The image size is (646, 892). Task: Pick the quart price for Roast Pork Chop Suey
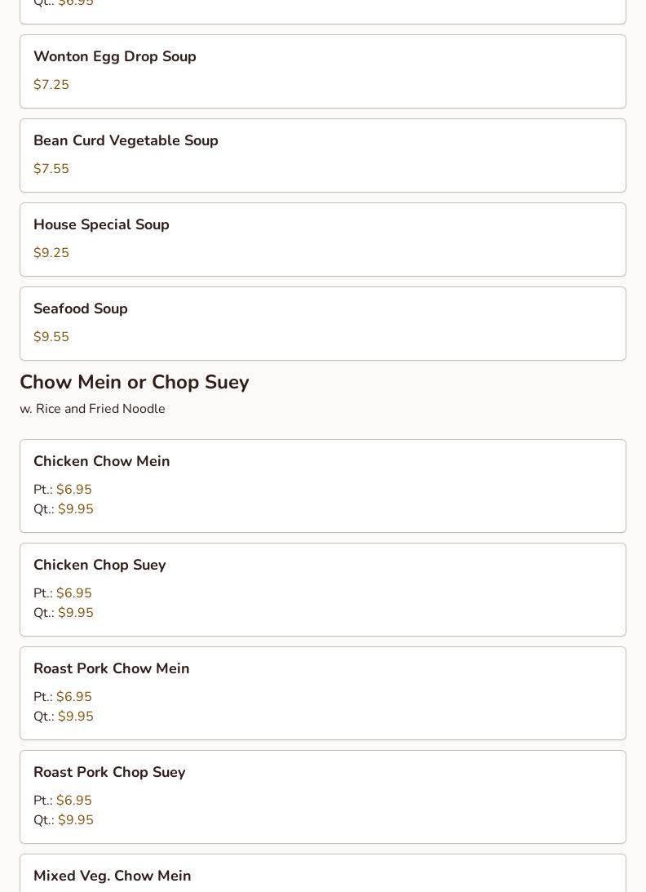point(76,820)
